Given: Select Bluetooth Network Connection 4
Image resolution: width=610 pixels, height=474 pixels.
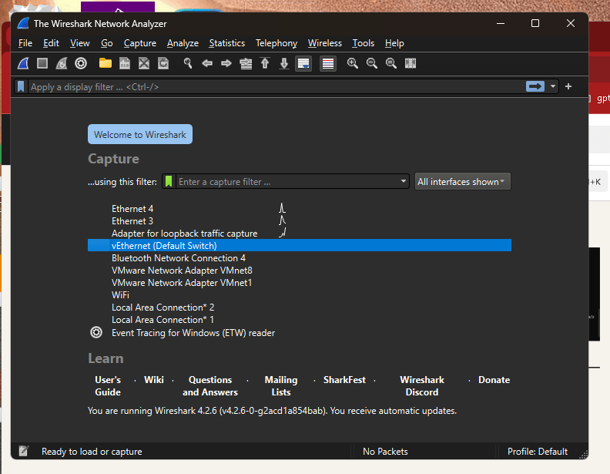Looking at the screenshot, I should tap(300, 258).
